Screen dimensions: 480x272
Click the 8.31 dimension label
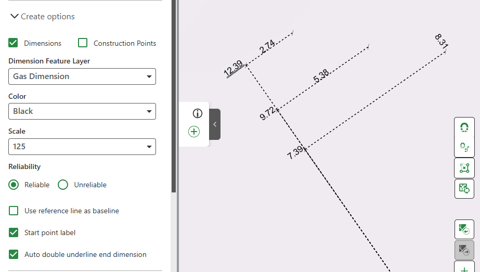pos(441,41)
